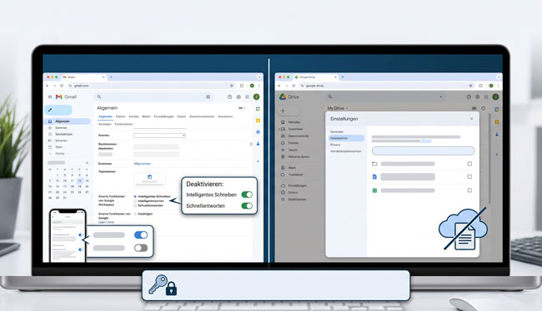Switch to the Google Drive browser tab

316,77
